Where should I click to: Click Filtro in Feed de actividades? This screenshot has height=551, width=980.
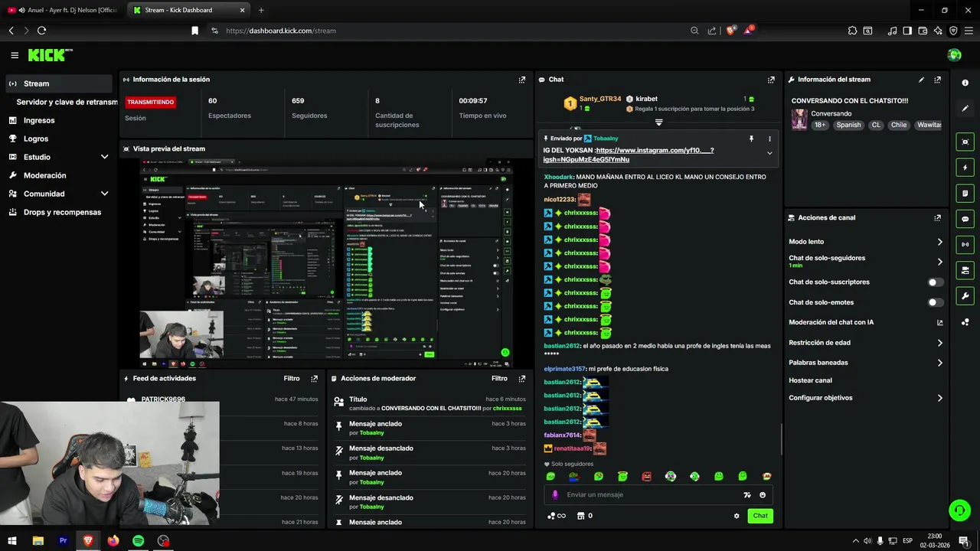tap(292, 379)
